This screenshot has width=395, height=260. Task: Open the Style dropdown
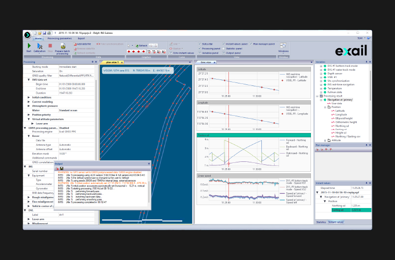361,38
